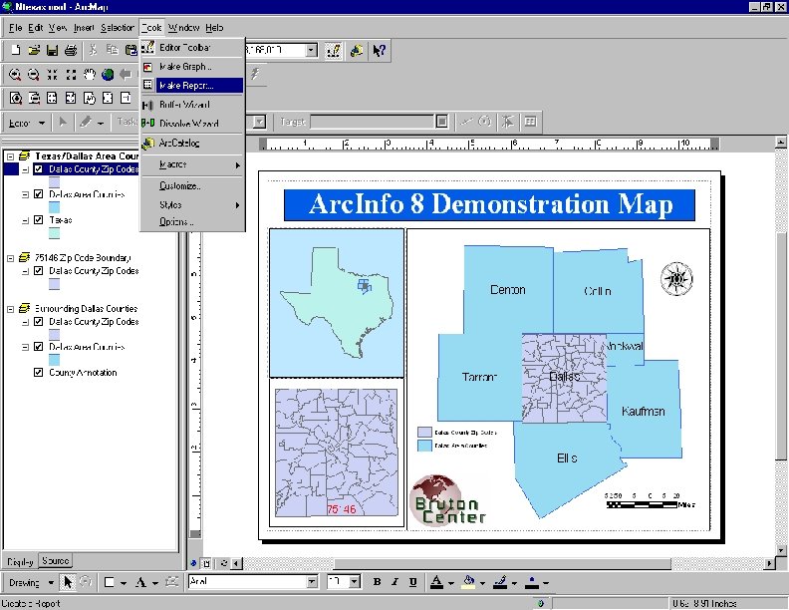Open the Selection menu
The height and width of the screenshot is (610, 789).
tap(118, 28)
